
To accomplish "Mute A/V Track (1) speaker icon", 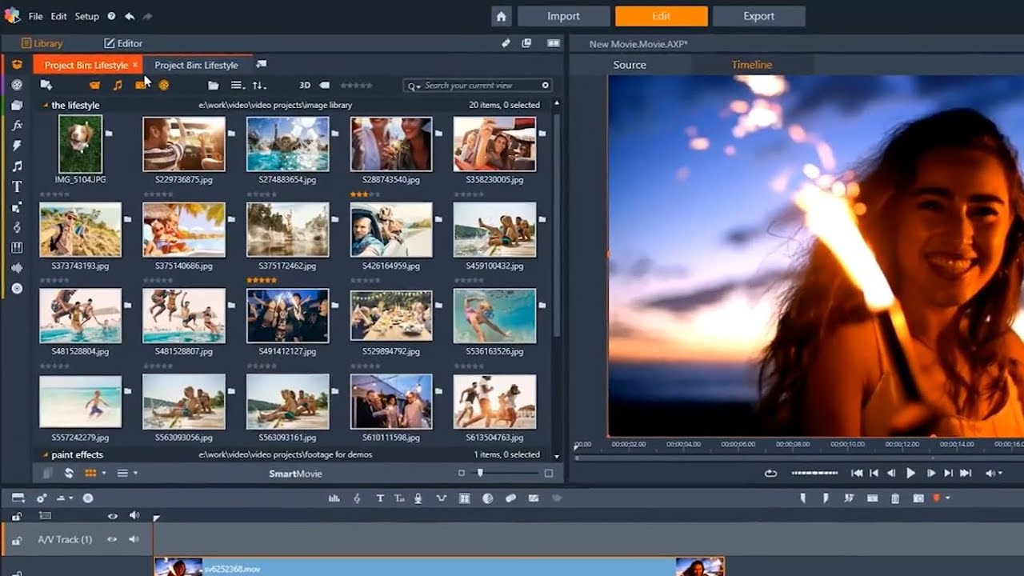I will (x=134, y=540).
